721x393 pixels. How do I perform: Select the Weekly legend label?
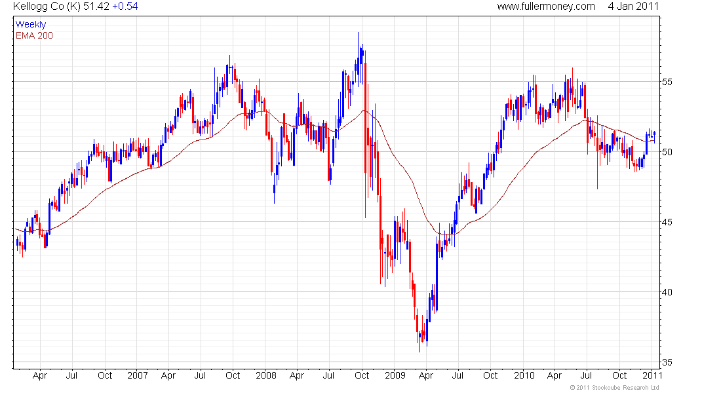click(x=31, y=24)
